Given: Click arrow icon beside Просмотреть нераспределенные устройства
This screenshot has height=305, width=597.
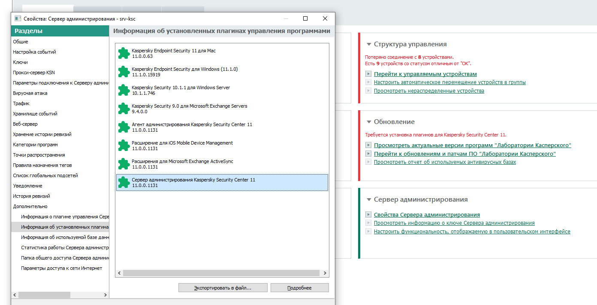Looking at the screenshot, I should tap(368, 91).
